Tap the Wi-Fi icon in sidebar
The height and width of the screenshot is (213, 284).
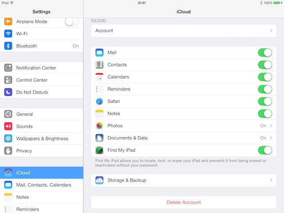(x=8, y=34)
